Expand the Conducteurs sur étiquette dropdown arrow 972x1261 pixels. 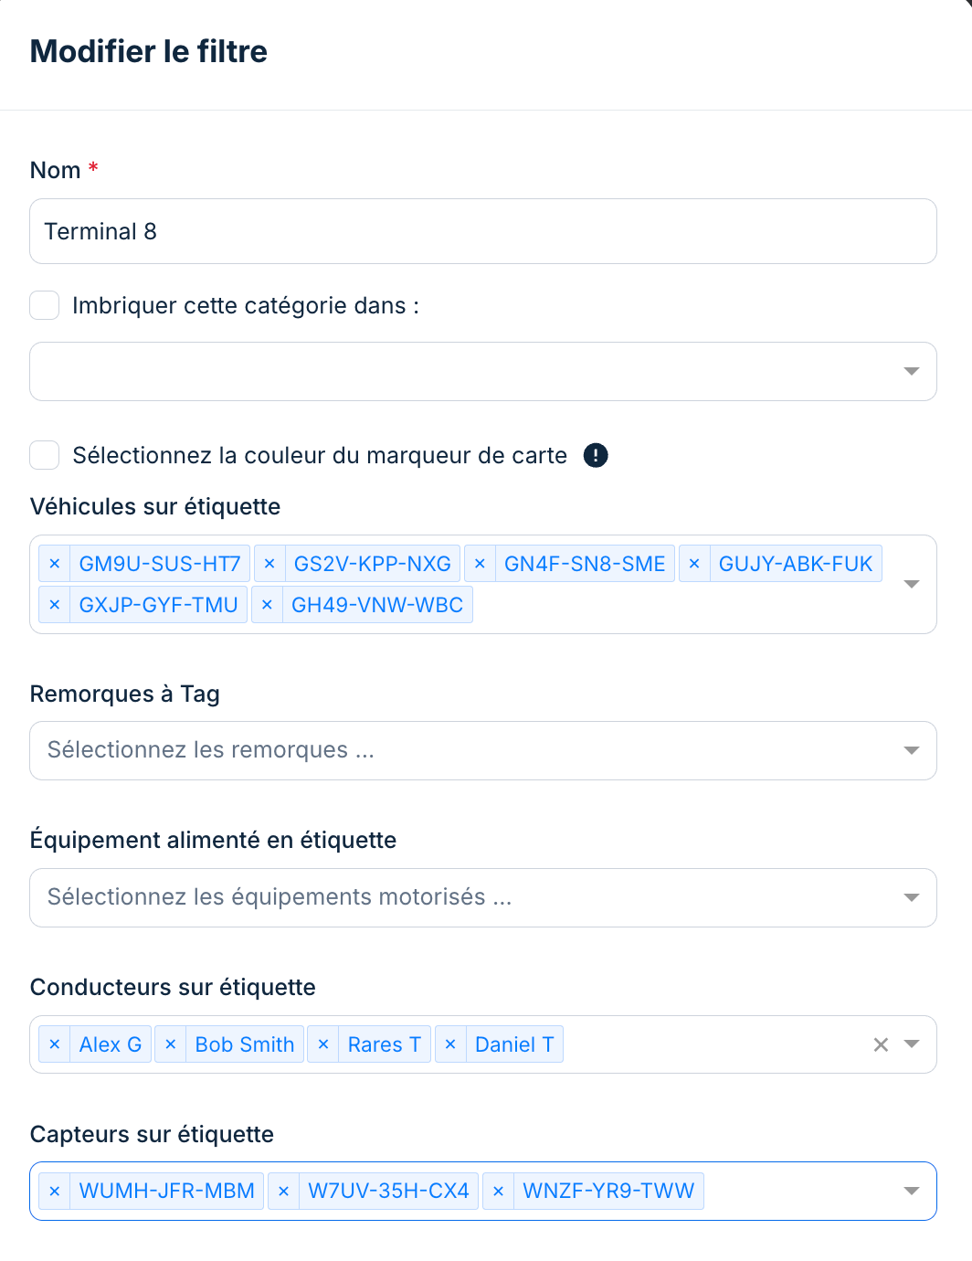(x=911, y=1044)
